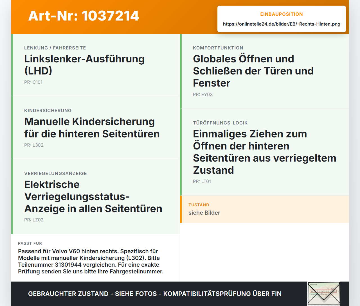Click the ZUSTAND siehe Bilder box
The width and height of the screenshot is (360, 306).
pyautogui.click(x=264, y=209)
